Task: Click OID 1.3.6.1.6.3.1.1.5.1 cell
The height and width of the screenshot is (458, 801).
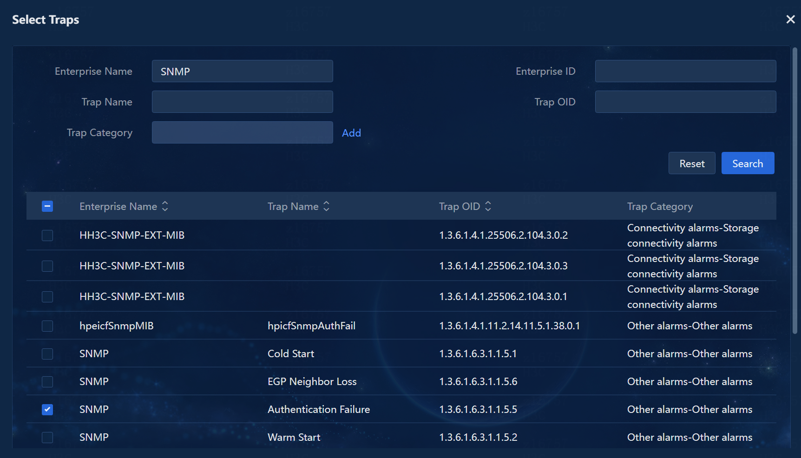Action: 478,354
